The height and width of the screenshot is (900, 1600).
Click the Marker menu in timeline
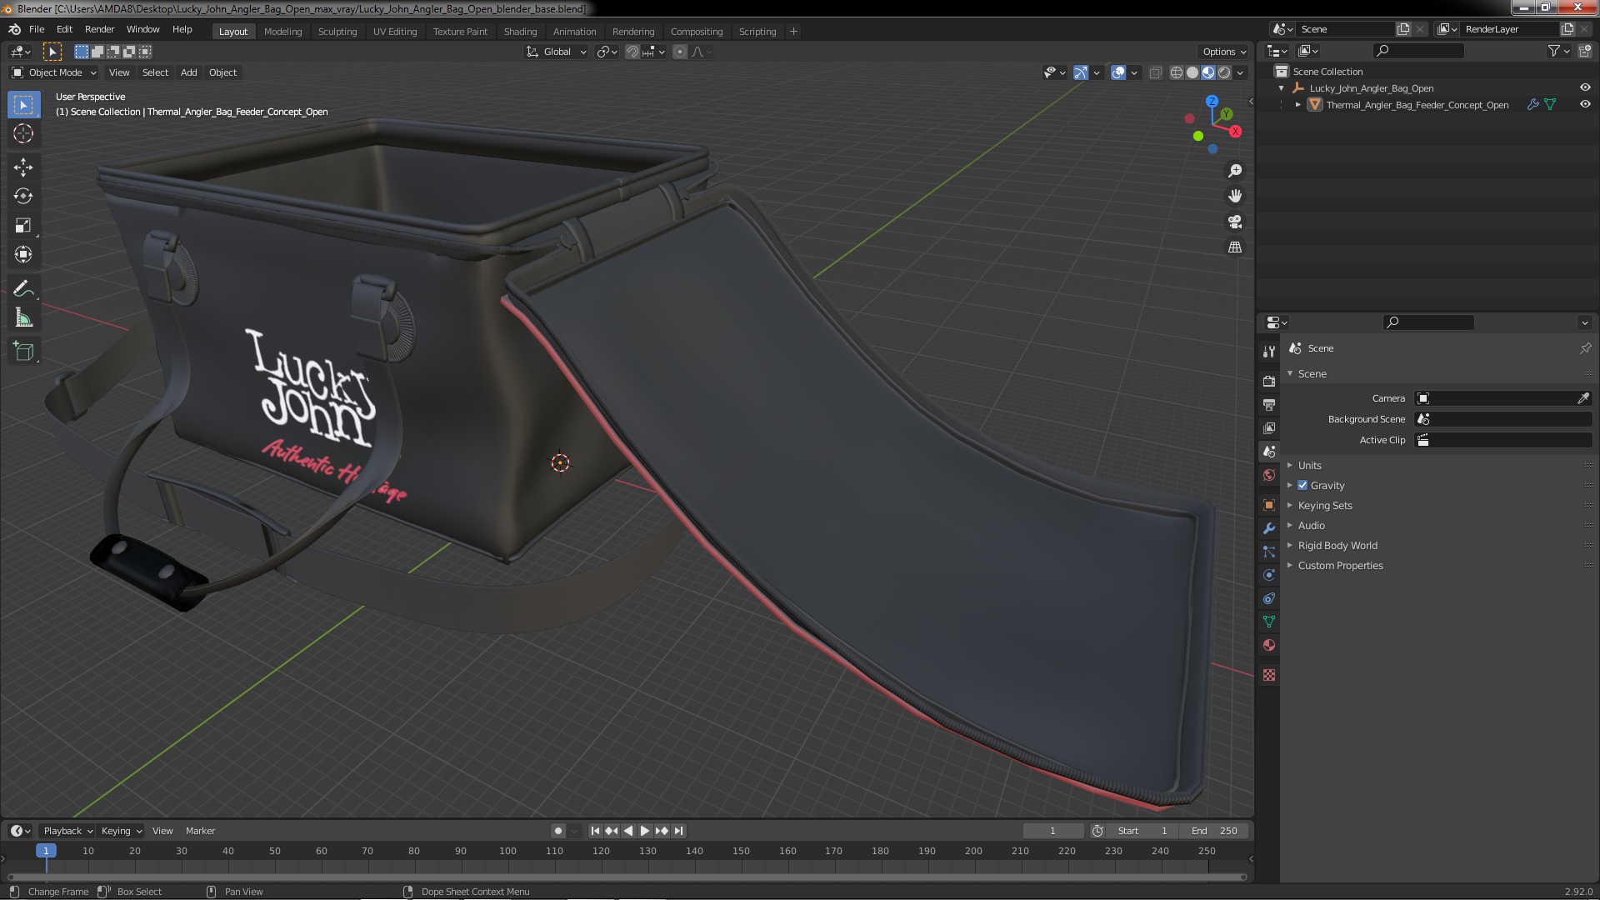(200, 831)
